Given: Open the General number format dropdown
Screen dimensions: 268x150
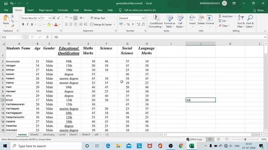Looking at the screenshot, I should [x=143, y=18].
